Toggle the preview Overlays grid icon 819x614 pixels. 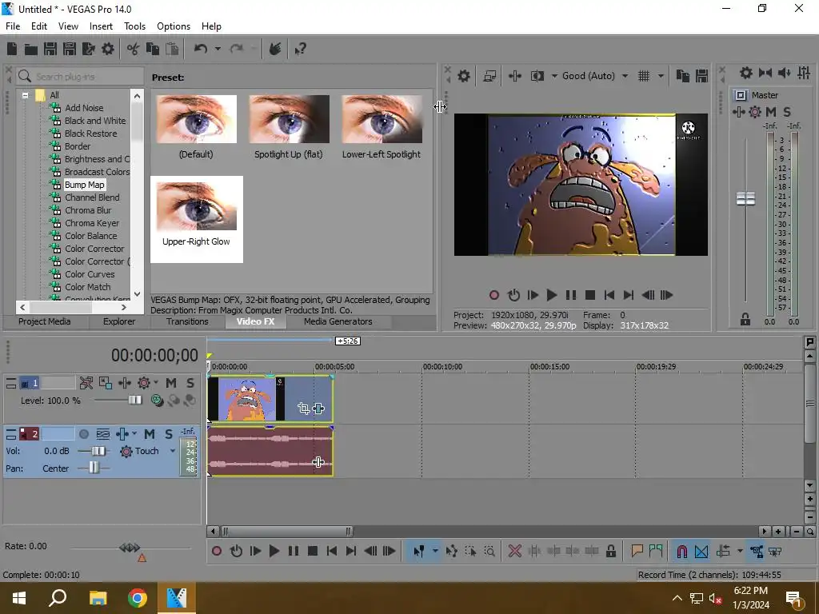pyautogui.click(x=644, y=76)
